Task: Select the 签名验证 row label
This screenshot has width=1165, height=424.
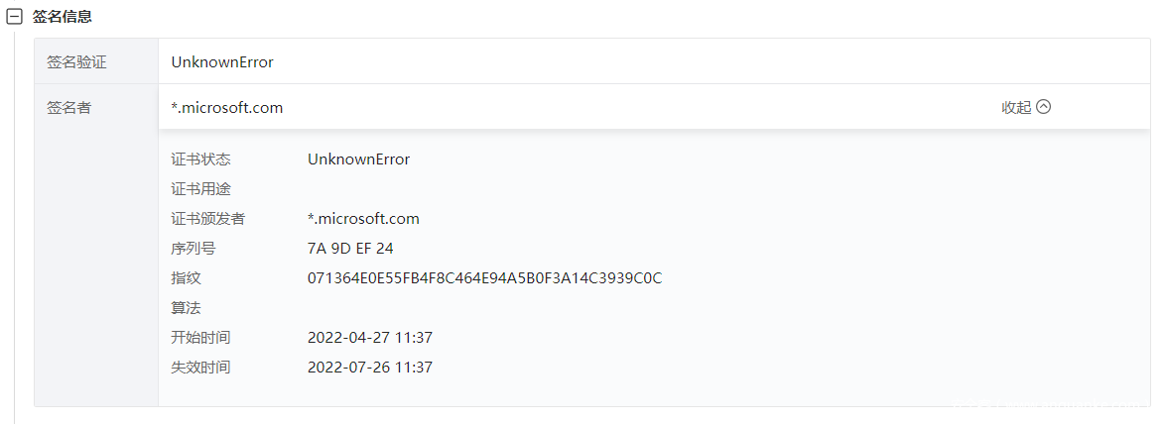Action: 76,61
